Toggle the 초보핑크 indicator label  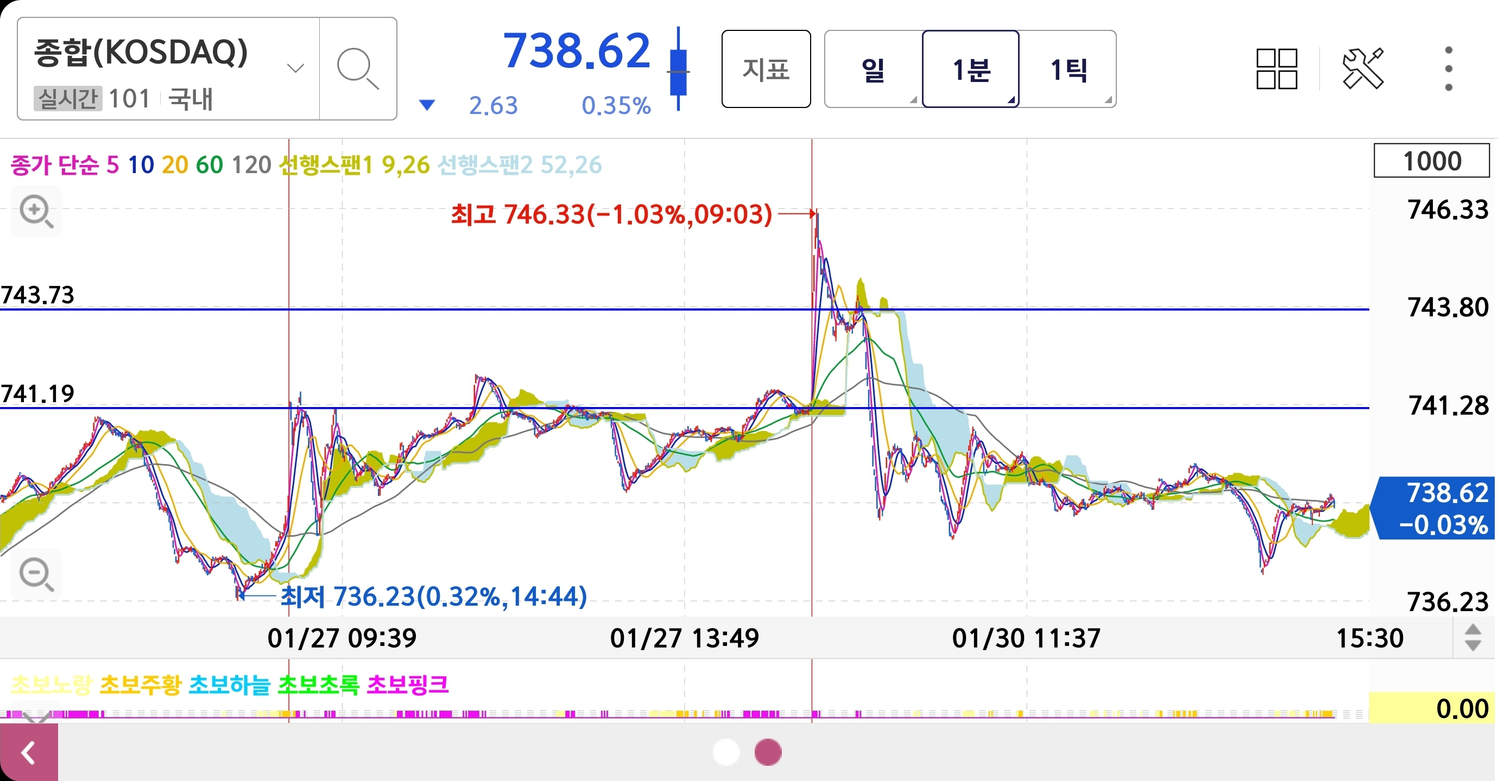coord(408,684)
